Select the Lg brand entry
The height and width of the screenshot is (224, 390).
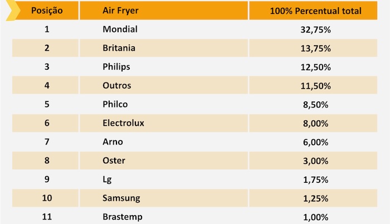[x=107, y=179]
